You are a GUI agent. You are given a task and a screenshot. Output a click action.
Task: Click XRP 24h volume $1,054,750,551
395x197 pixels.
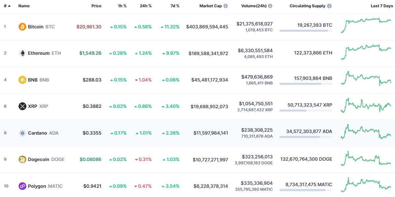pos(256,103)
